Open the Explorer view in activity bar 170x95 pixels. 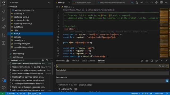click(x=3, y=3)
